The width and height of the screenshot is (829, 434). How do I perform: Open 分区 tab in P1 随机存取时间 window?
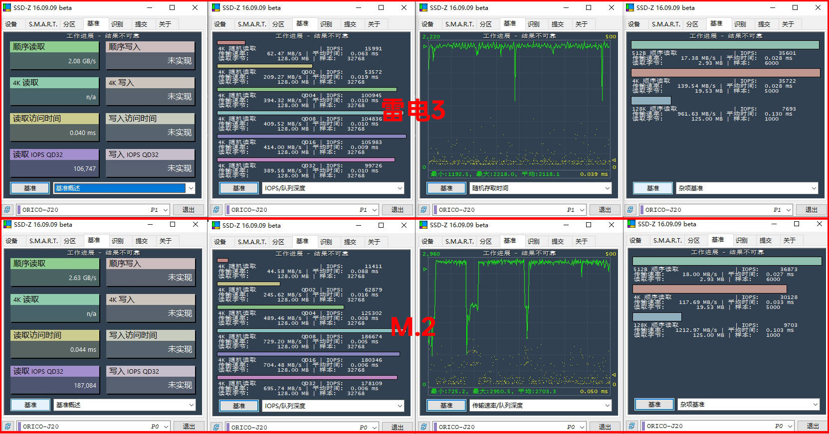(485, 24)
